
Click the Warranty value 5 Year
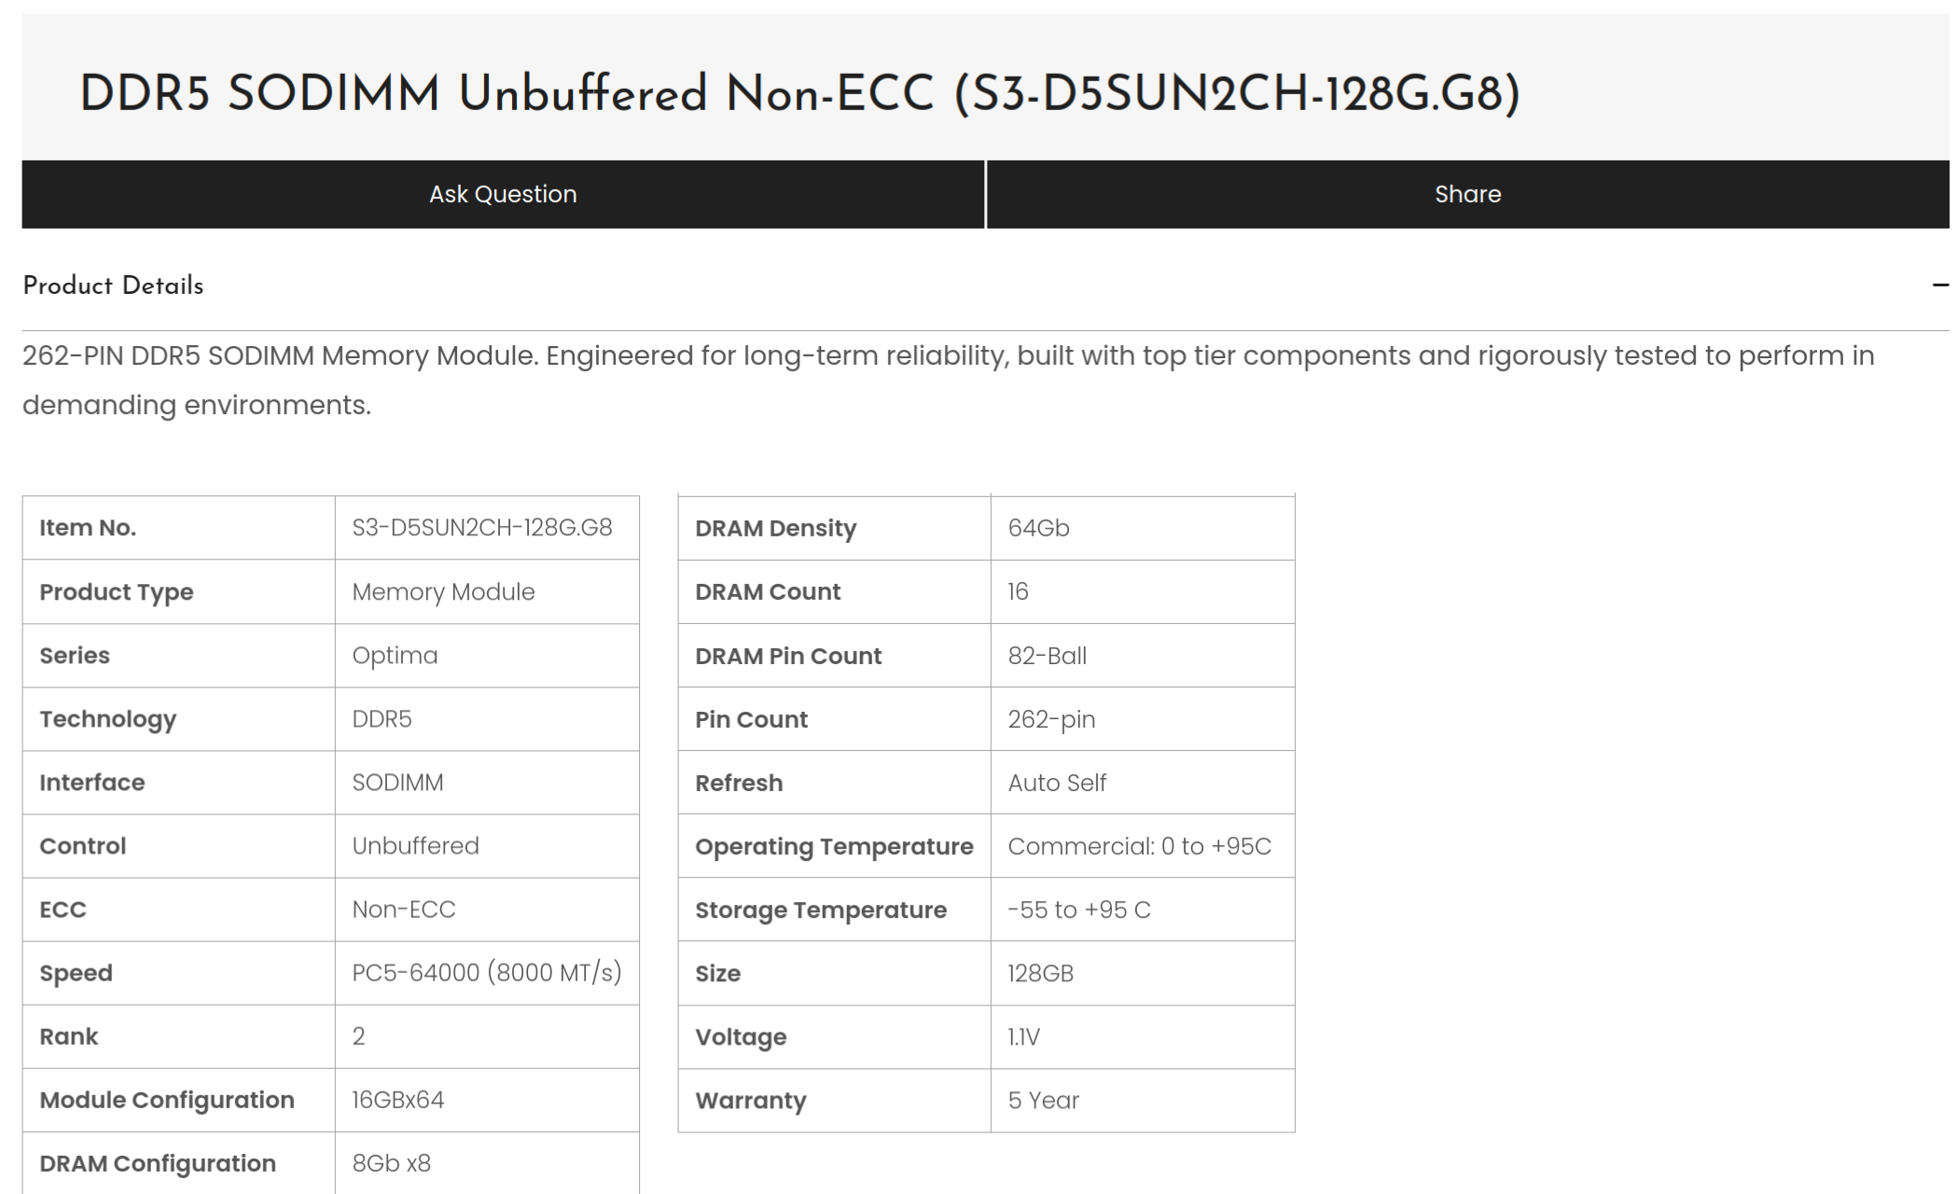[1044, 1101]
